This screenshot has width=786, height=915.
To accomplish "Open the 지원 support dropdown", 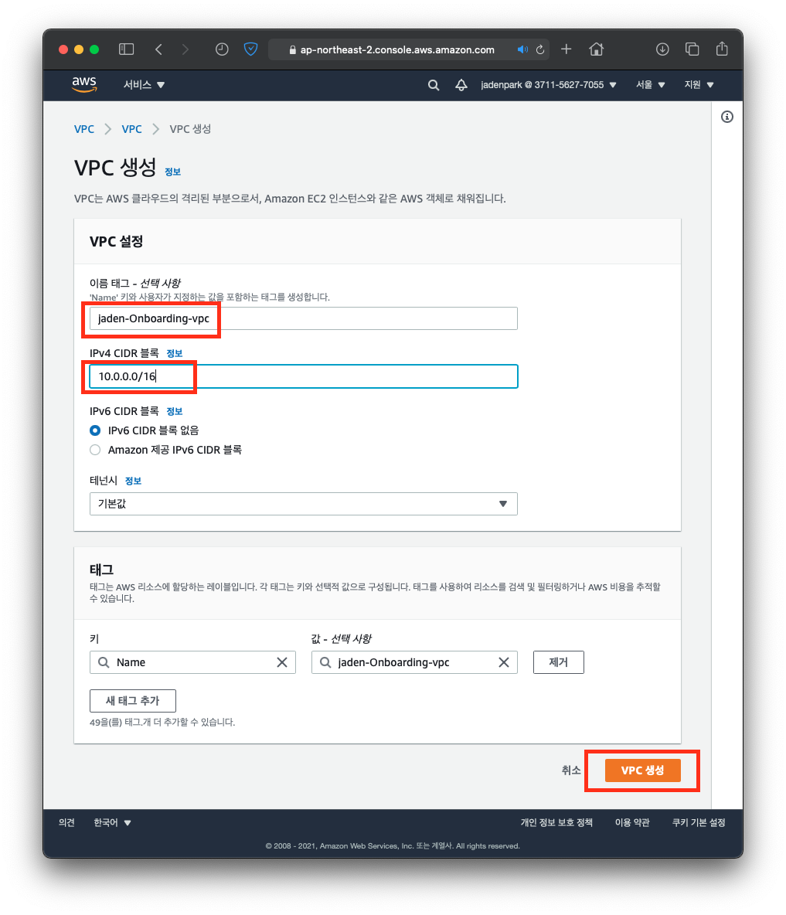I will pyautogui.click(x=699, y=84).
